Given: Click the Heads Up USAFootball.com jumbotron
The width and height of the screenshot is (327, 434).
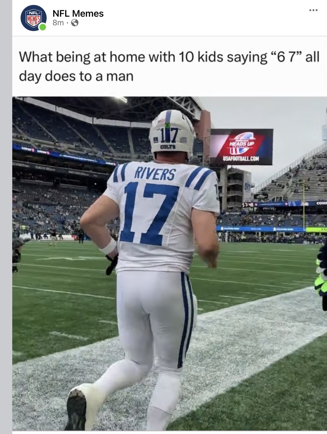Looking at the screenshot, I should tap(242, 147).
